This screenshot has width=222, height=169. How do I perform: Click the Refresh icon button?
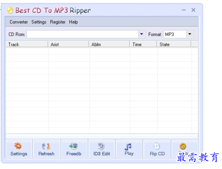click(47, 149)
